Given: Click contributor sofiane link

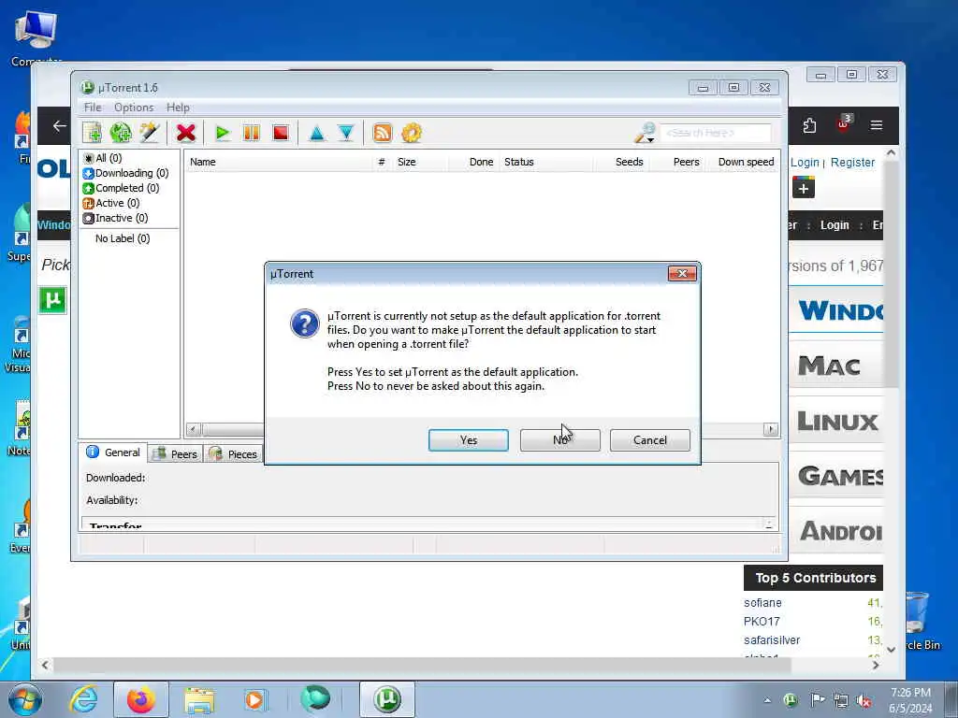Looking at the screenshot, I should [762, 603].
